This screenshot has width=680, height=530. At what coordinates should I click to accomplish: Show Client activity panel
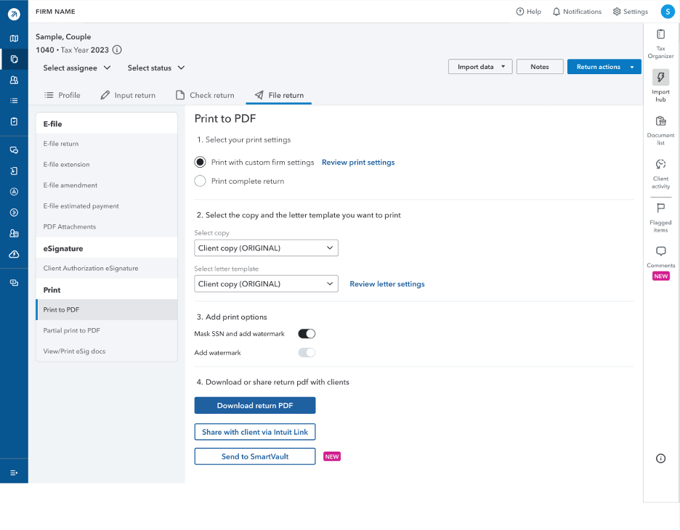click(x=660, y=164)
